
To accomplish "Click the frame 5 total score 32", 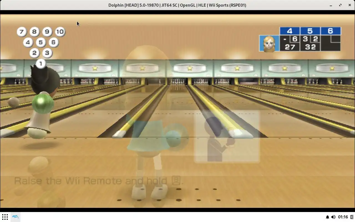I will (310, 47).
